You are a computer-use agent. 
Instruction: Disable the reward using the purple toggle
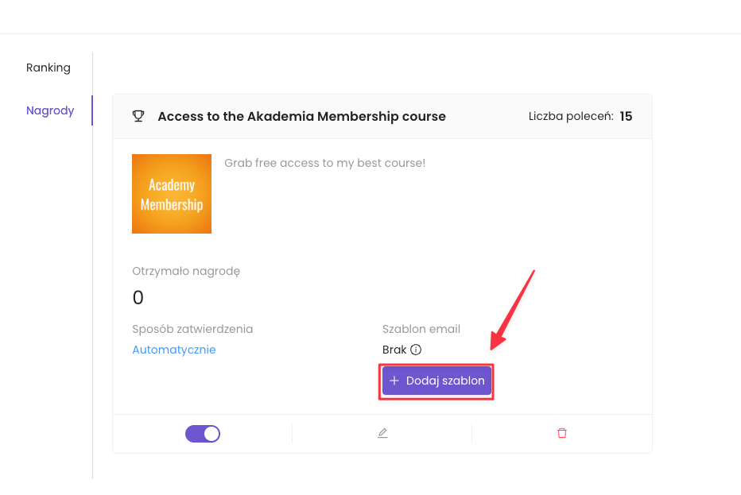coord(203,434)
